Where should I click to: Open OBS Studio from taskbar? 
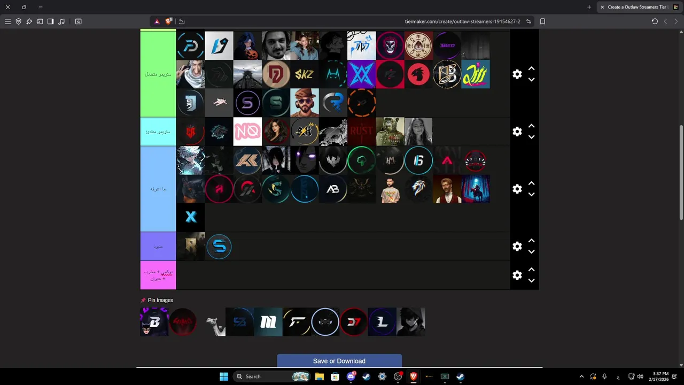pos(398,376)
